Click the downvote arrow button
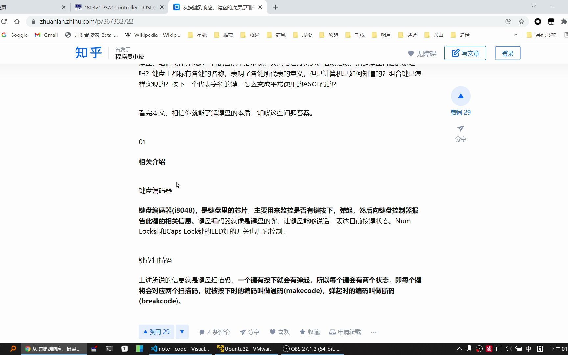Screen dimensions: 568x355 point(182,332)
